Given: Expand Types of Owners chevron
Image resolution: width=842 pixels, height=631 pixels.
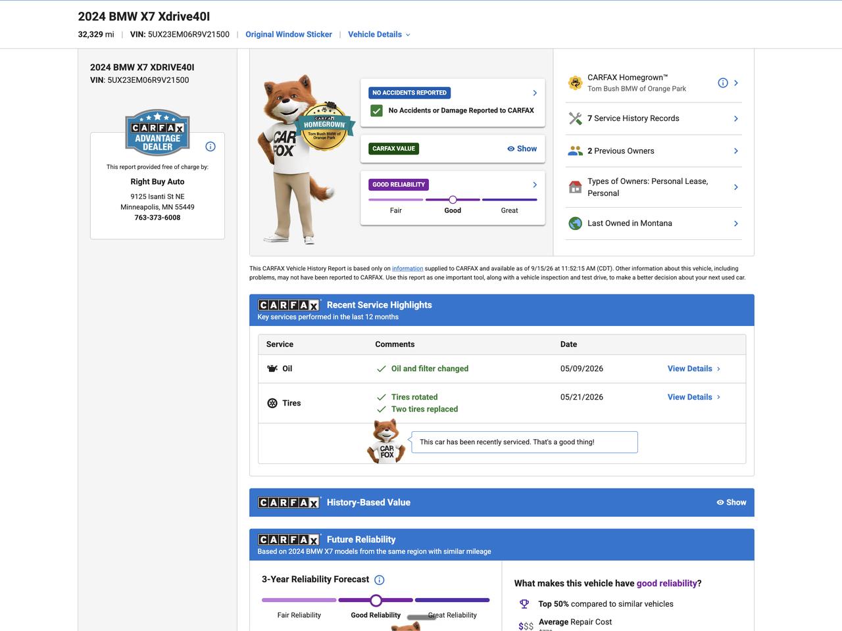Looking at the screenshot, I should coord(736,187).
